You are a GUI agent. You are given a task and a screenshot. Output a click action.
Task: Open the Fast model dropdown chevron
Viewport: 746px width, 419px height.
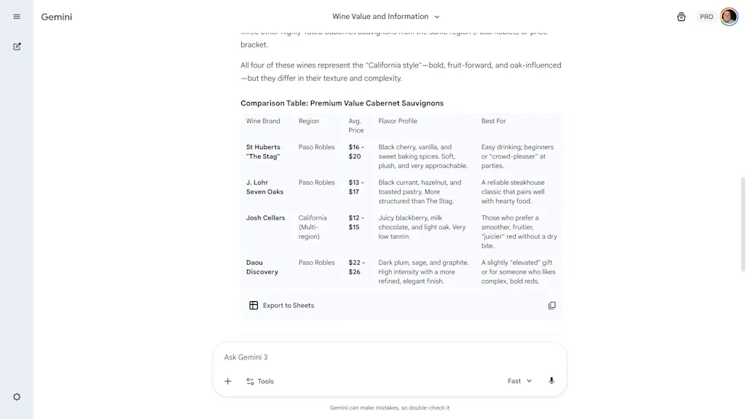[528, 380]
